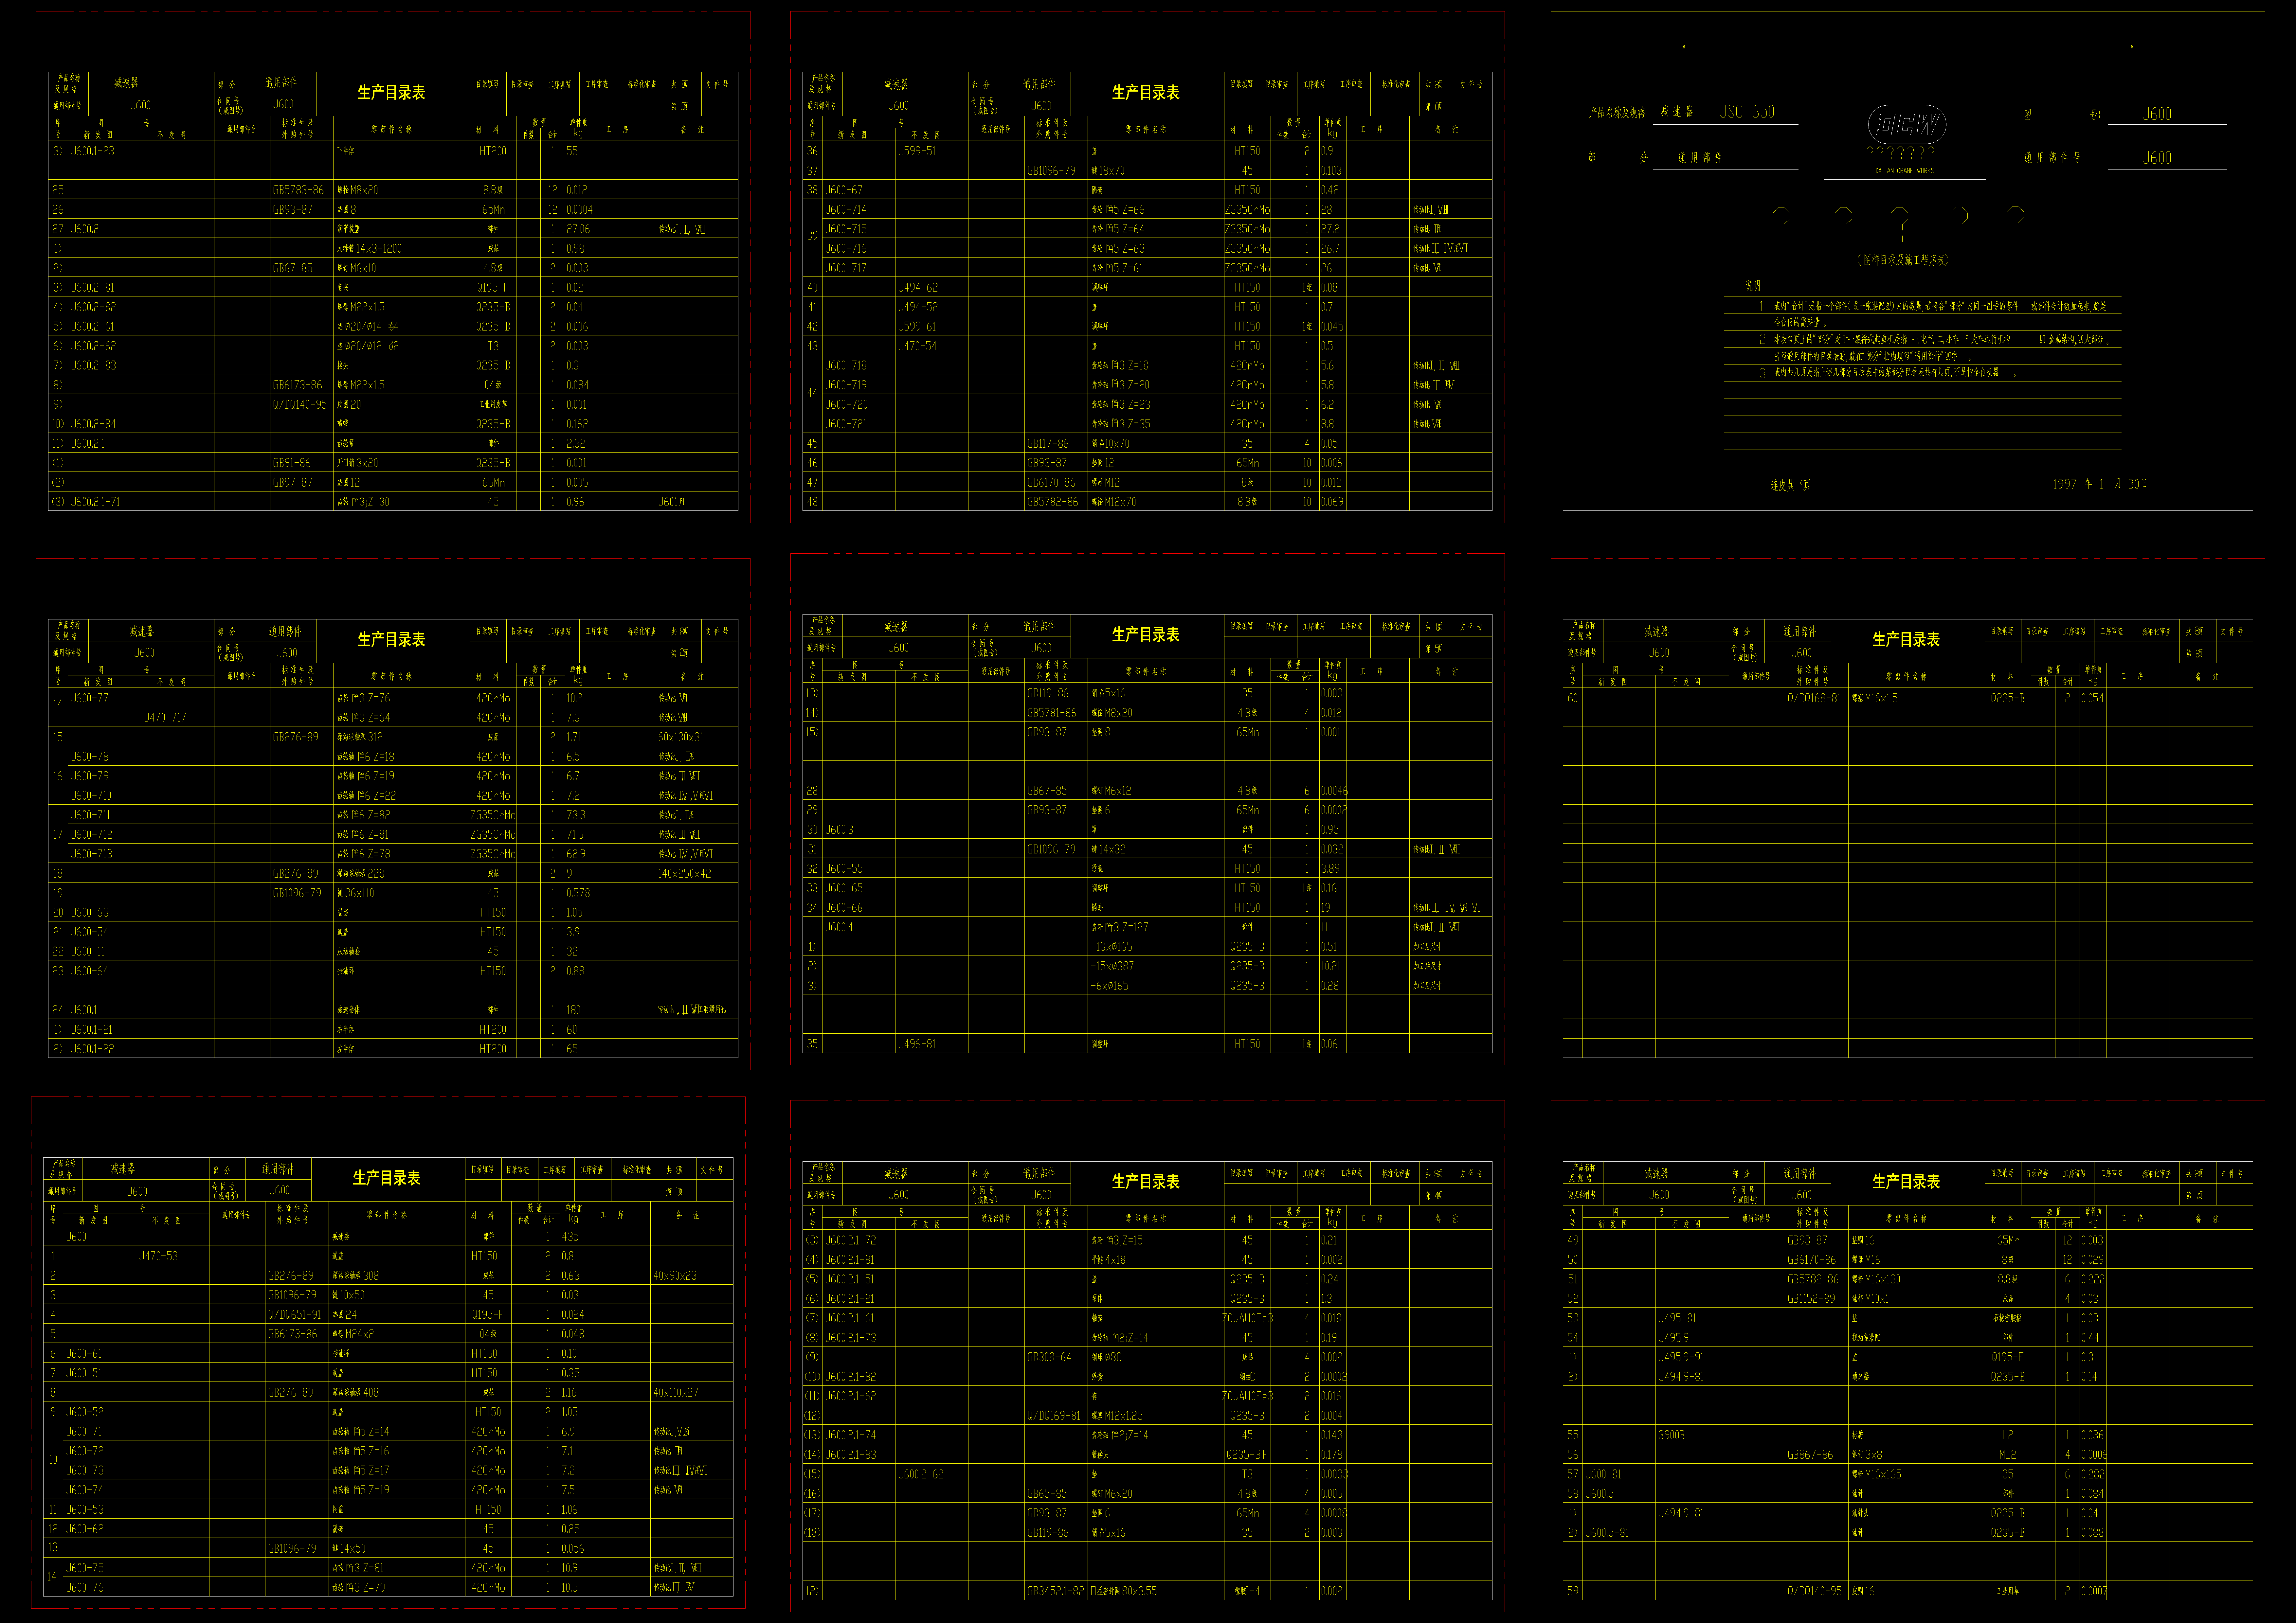The height and width of the screenshot is (1623, 2296).
Task: Select part number J600-53
Action: click(x=85, y=1510)
